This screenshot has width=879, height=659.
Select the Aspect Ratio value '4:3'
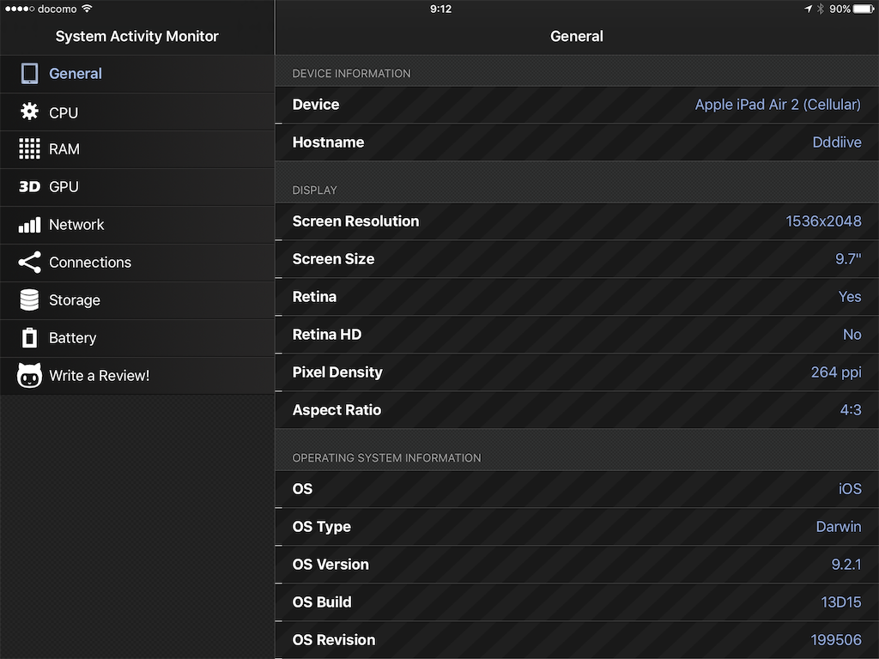(x=851, y=409)
